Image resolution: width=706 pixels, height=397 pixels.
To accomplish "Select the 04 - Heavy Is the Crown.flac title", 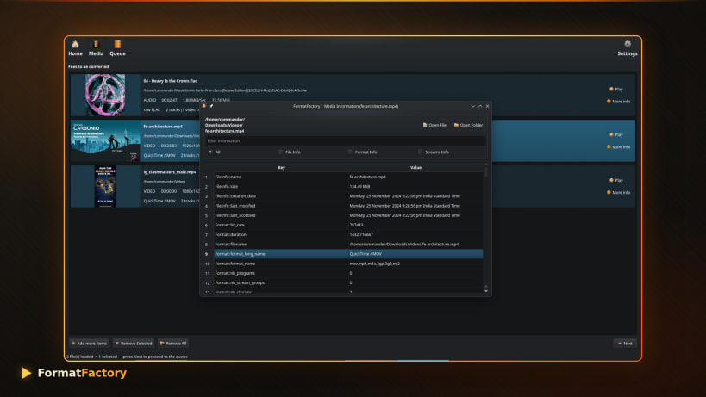I will coord(170,81).
